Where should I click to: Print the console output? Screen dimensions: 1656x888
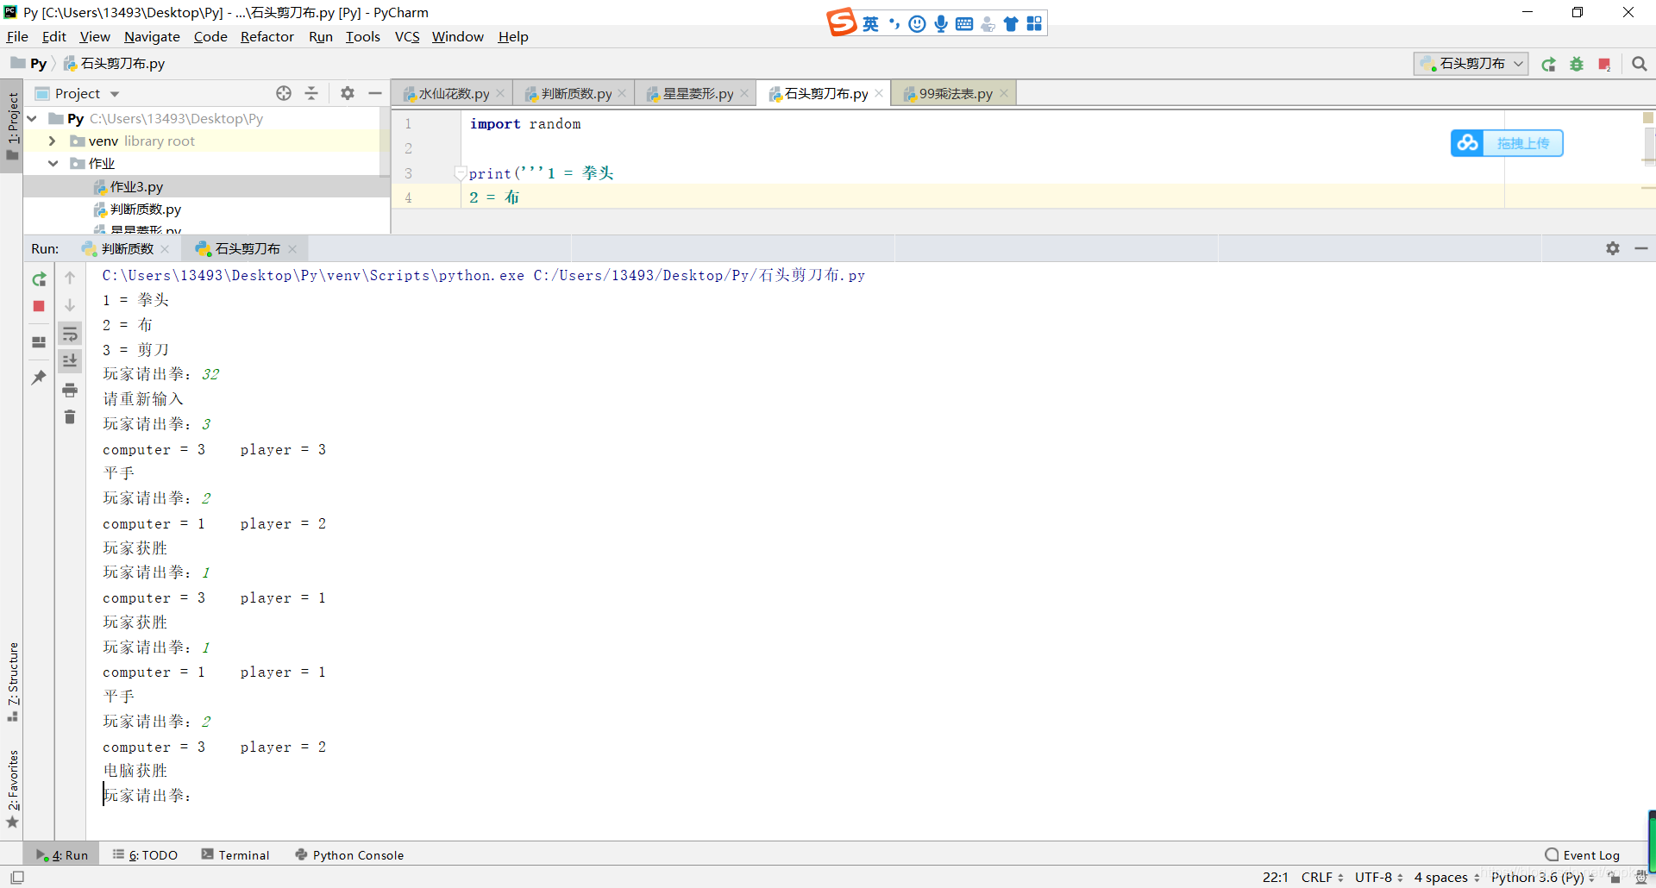[70, 391]
